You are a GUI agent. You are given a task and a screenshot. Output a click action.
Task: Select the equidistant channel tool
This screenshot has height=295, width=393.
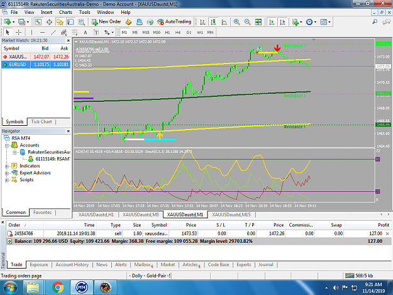(x=64, y=32)
